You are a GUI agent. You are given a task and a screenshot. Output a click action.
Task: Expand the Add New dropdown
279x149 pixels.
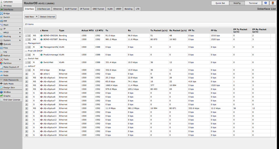point(31,17)
